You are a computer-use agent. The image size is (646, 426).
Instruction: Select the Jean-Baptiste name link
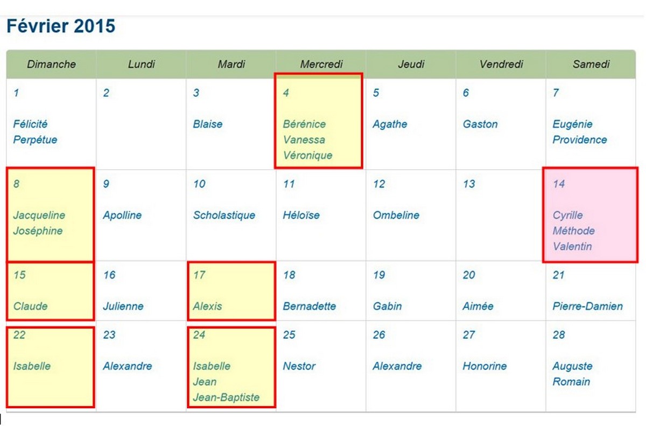point(226,397)
